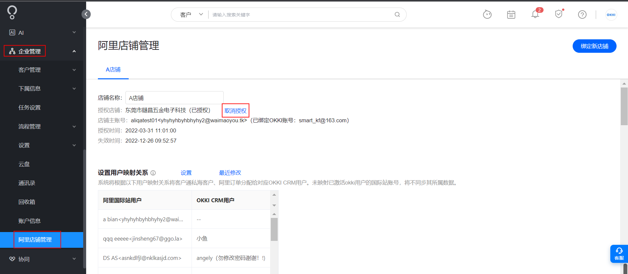Image resolution: width=628 pixels, height=274 pixels.
Task: Click angely CRM user cell
Action: click(x=231, y=258)
